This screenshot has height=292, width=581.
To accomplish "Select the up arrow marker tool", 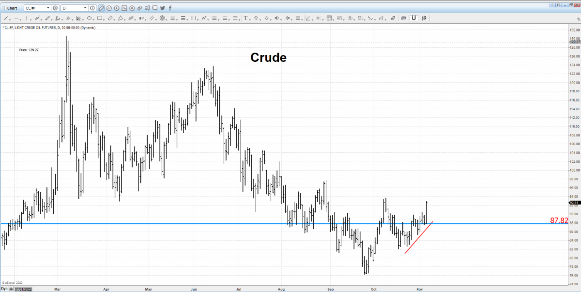I will click(256, 18).
